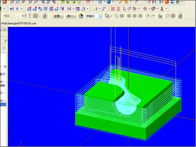Image resolution: width=196 pixels, height=147 pixels.
Task: Open the 视窗内 selection mode dropdown
Action: click(x=100, y=16)
